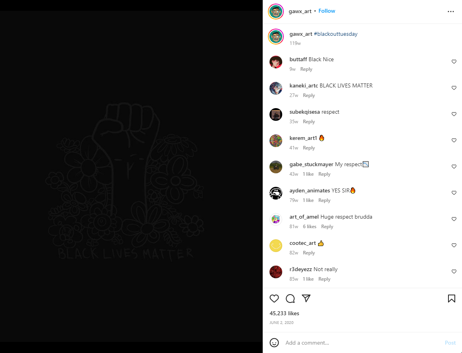Like buttaff's comment with the heart
Screen dimensions: 462x353
(x=454, y=62)
